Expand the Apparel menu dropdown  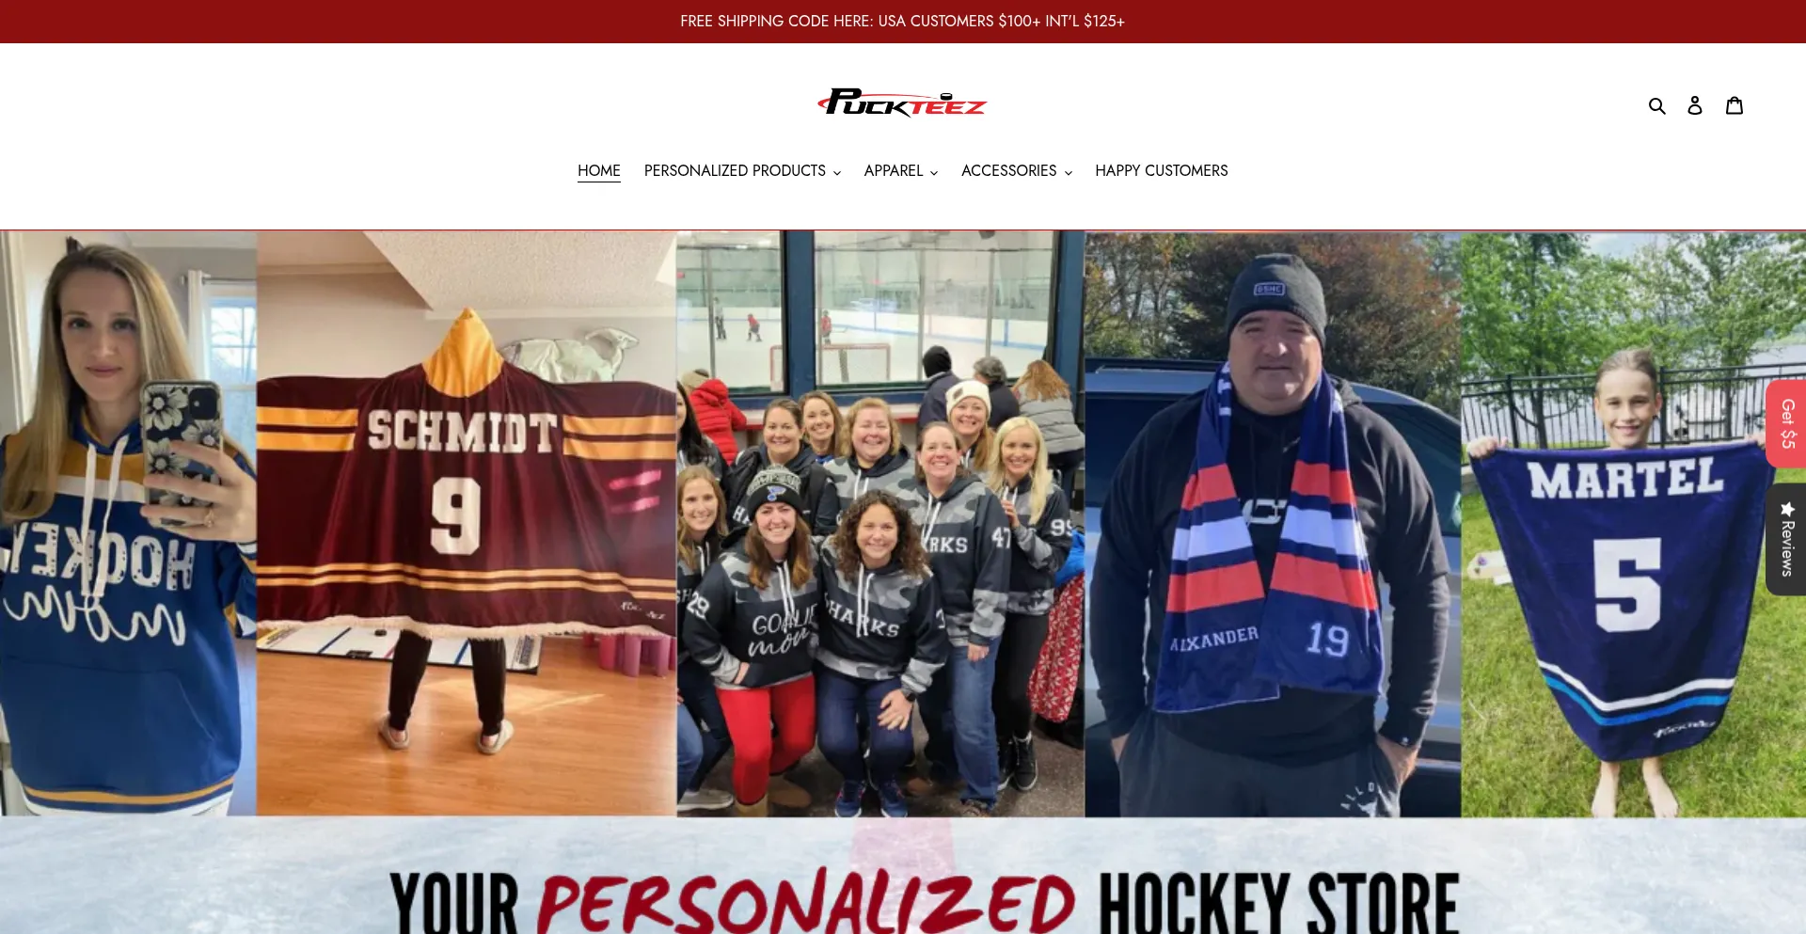coord(900,171)
